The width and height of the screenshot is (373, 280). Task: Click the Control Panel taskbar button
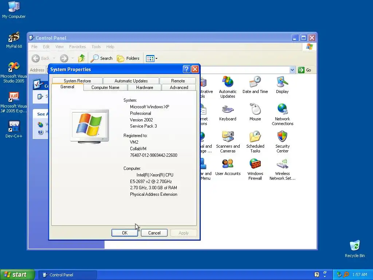(x=67, y=275)
